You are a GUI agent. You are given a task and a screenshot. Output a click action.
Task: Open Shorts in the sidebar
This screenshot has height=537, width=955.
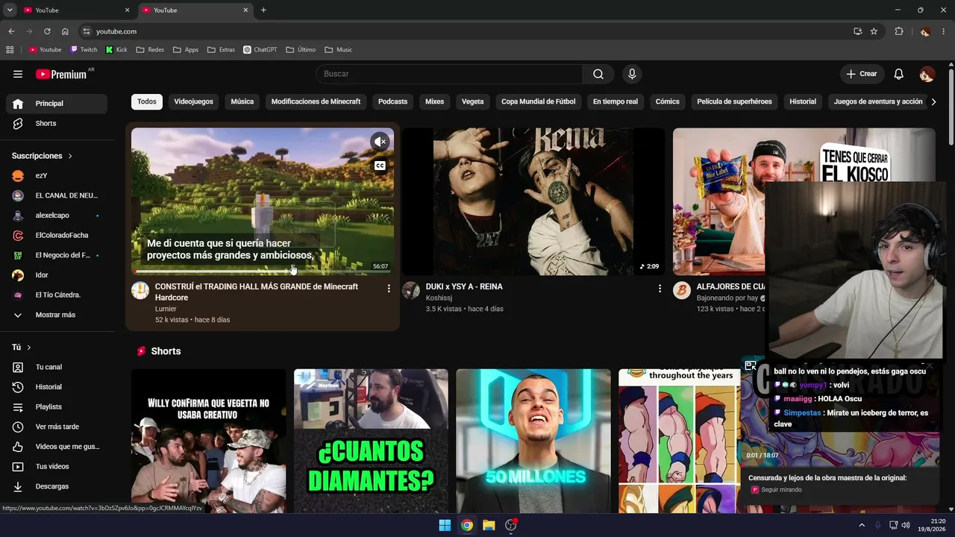pos(57,123)
